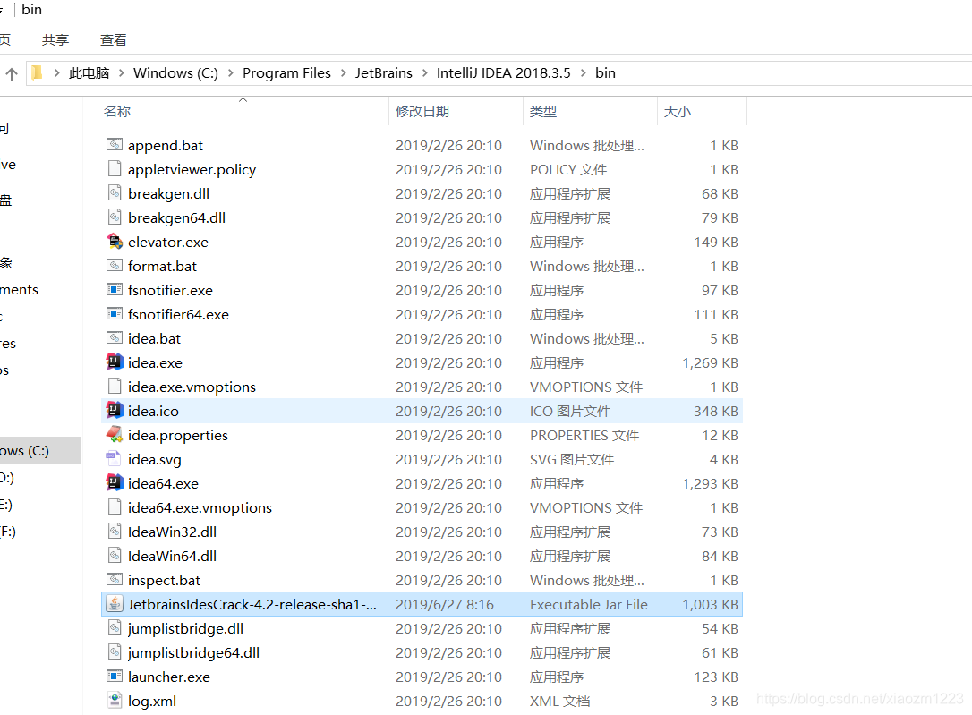Go to Program Files in address bar
Image resolution: width=972 pixels, height=715 pixels.
coord(287,73)
